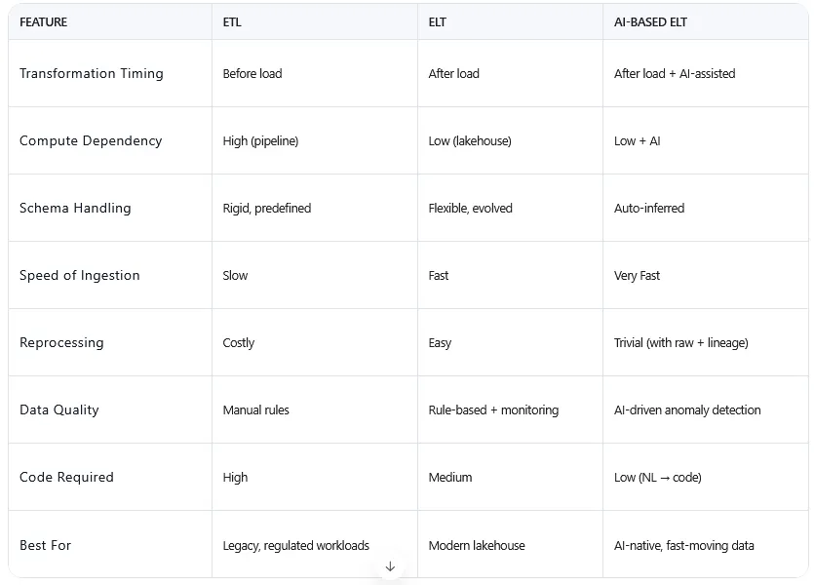Viewport: 814px width, 585px height.
Task: Select the ELT column header
Action: tap(437, 22)
